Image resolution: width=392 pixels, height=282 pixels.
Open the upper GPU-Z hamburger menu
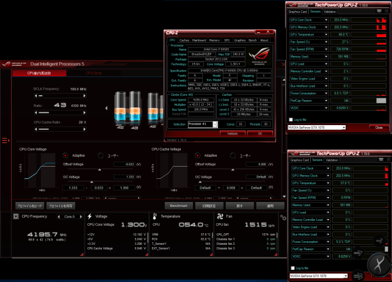[388, 11]
